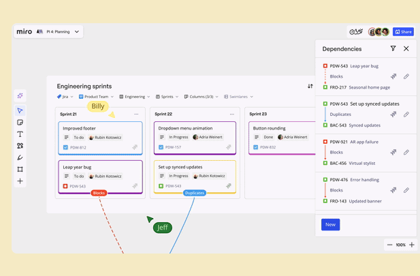Image resolution: width=420 pixels, height=276 pixels.
Task: Zoom out with the minus button
Action: click(389, 245)
